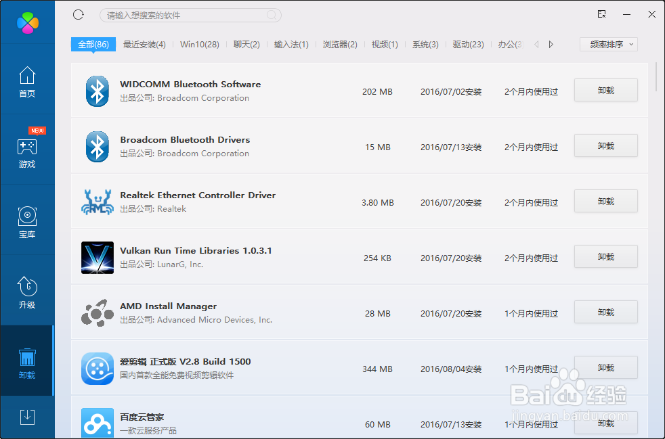
Task: Switch to the 输入法(1) tab
Action: pyautogui.click(x=291, y=45)
